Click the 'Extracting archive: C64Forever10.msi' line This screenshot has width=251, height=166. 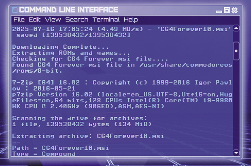click(x=88, y=136)
